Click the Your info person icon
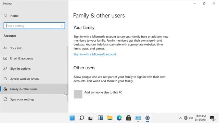219x123 pixels. tap(5, 48)
